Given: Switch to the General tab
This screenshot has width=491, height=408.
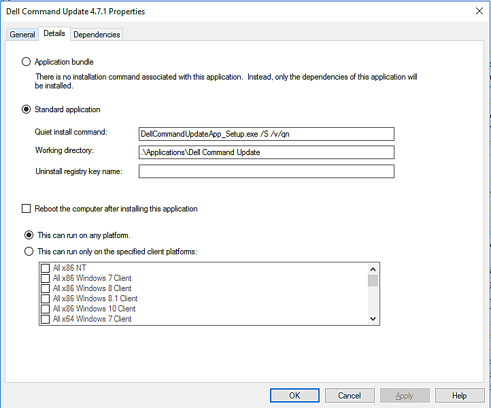Looking at the screenshot, I should click(x=22, y=35).
